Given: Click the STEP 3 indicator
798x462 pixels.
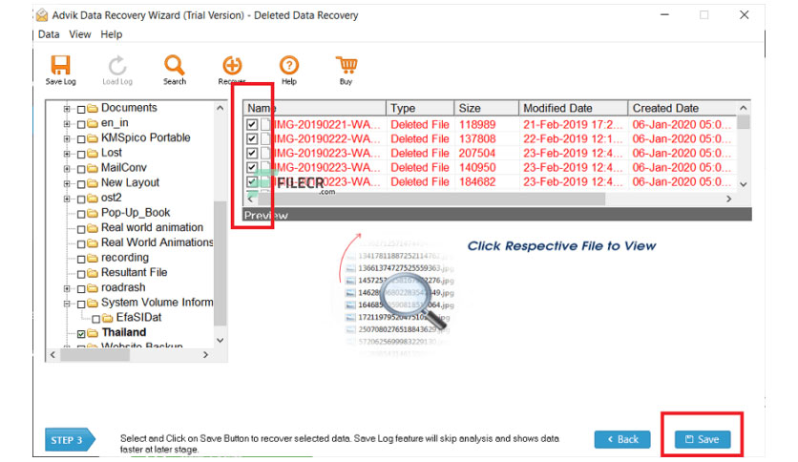Looking at the screenshot, I should coord(70,440).
